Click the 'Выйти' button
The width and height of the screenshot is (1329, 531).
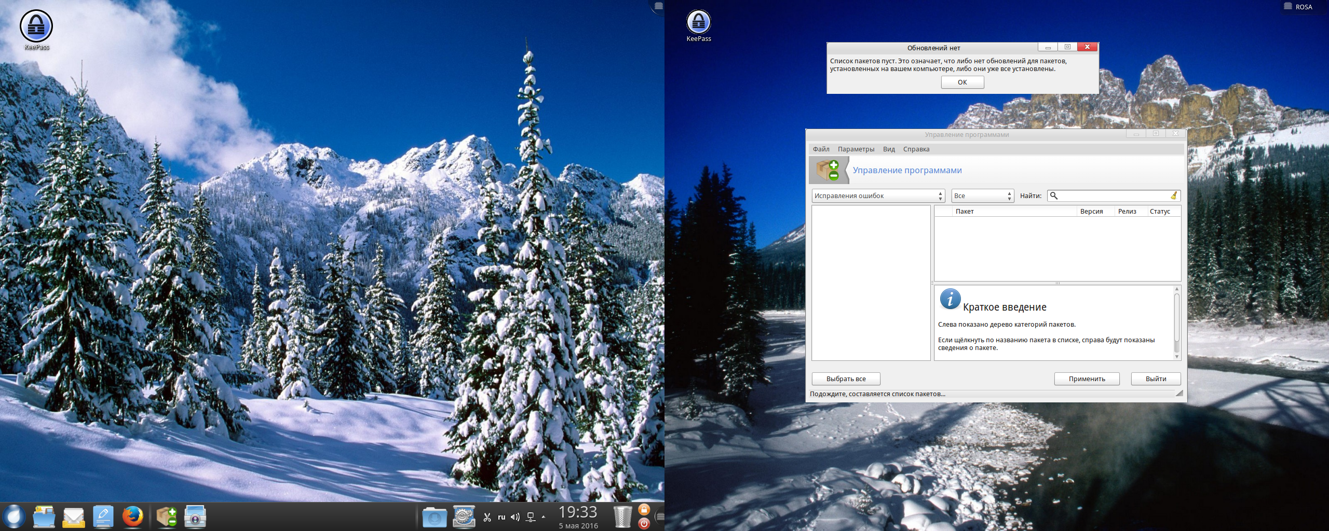coord(1156,379)
